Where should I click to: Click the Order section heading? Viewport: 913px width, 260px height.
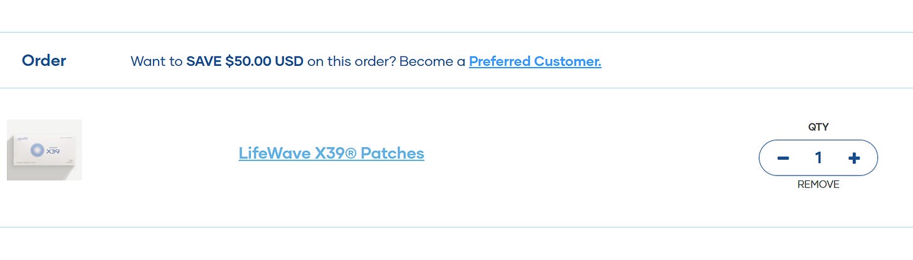[x=44, y=61]
